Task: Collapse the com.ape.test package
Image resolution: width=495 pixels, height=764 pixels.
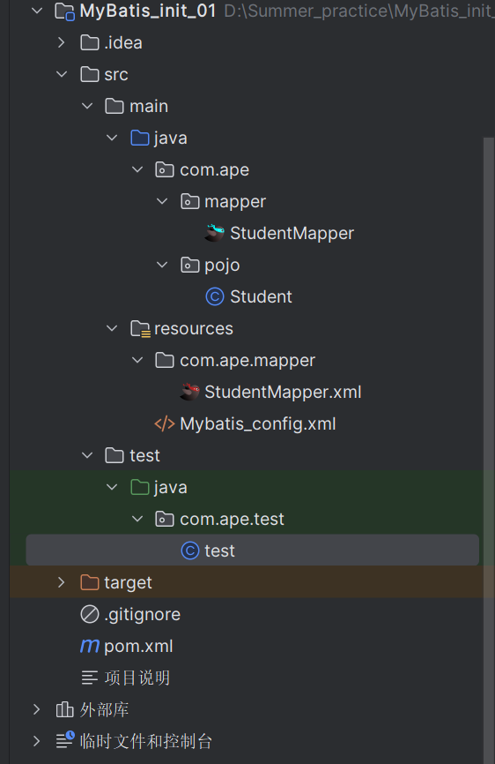Action: (x=137, y=519)
